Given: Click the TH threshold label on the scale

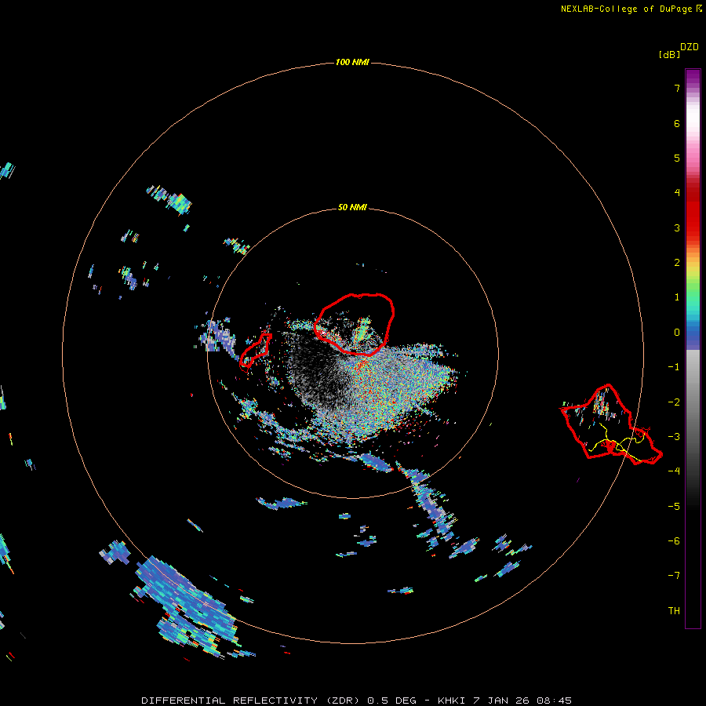Looking at the screenshot, I should point(674,611).
